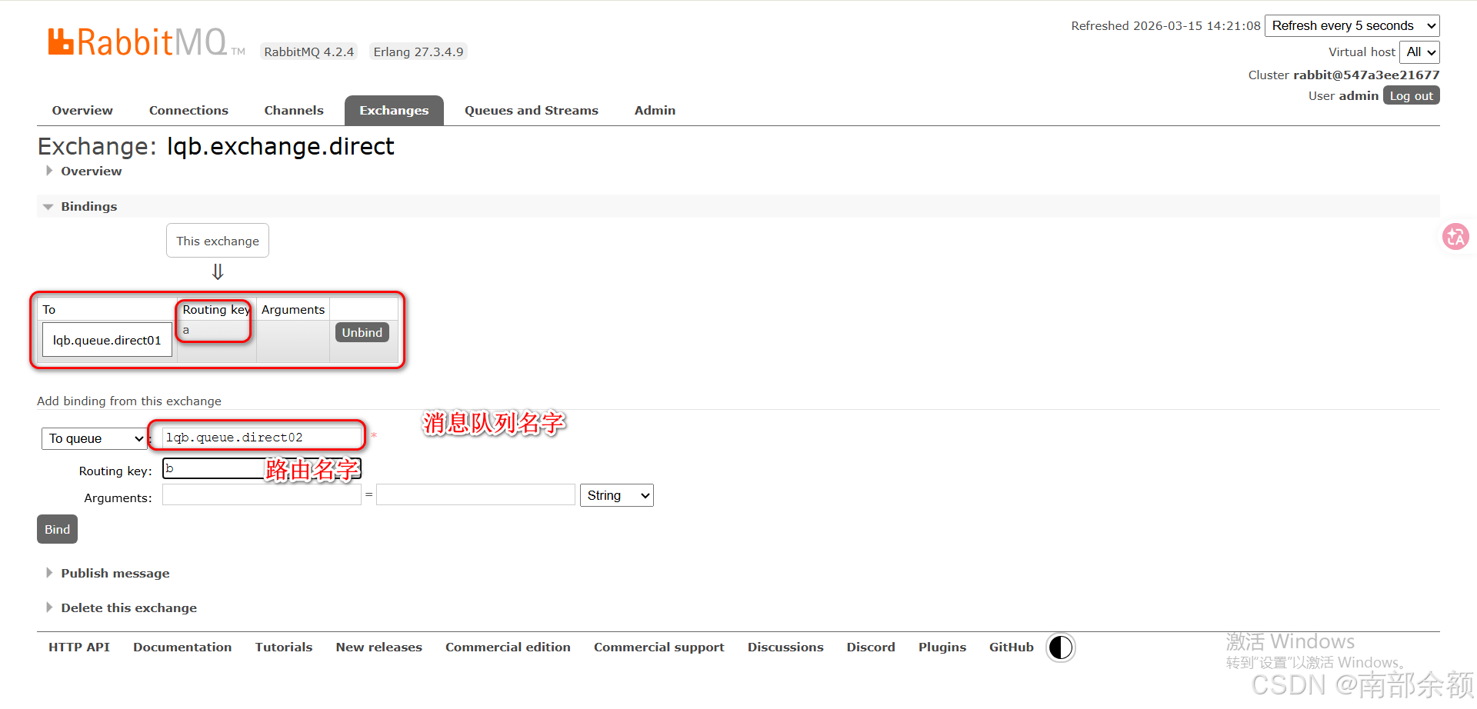Open the Plugins footer link
The height and width of the screenshot is (709, 1477).
(942, 647)
